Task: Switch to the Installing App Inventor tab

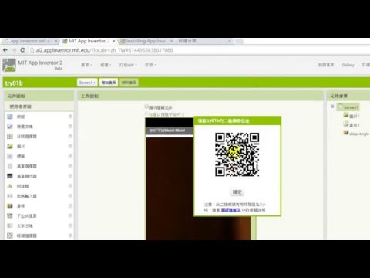Action: 146,41
